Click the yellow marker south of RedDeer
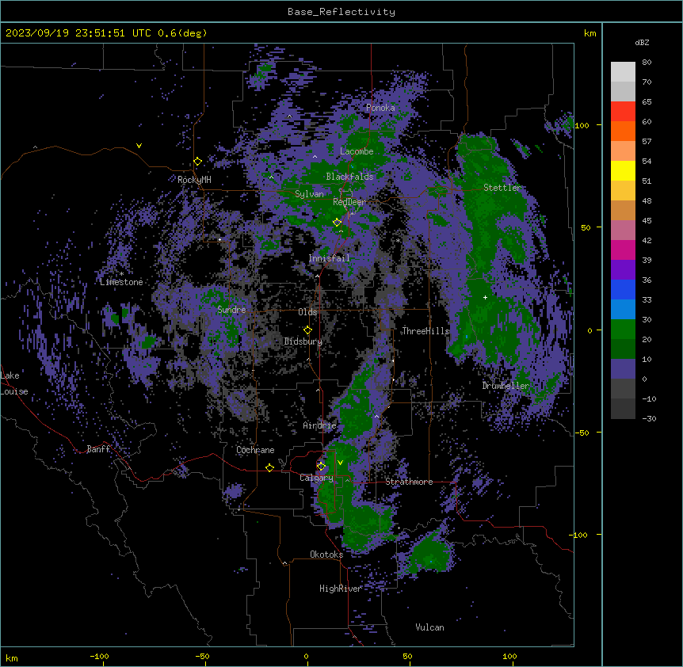 click(x=337, y=223)
